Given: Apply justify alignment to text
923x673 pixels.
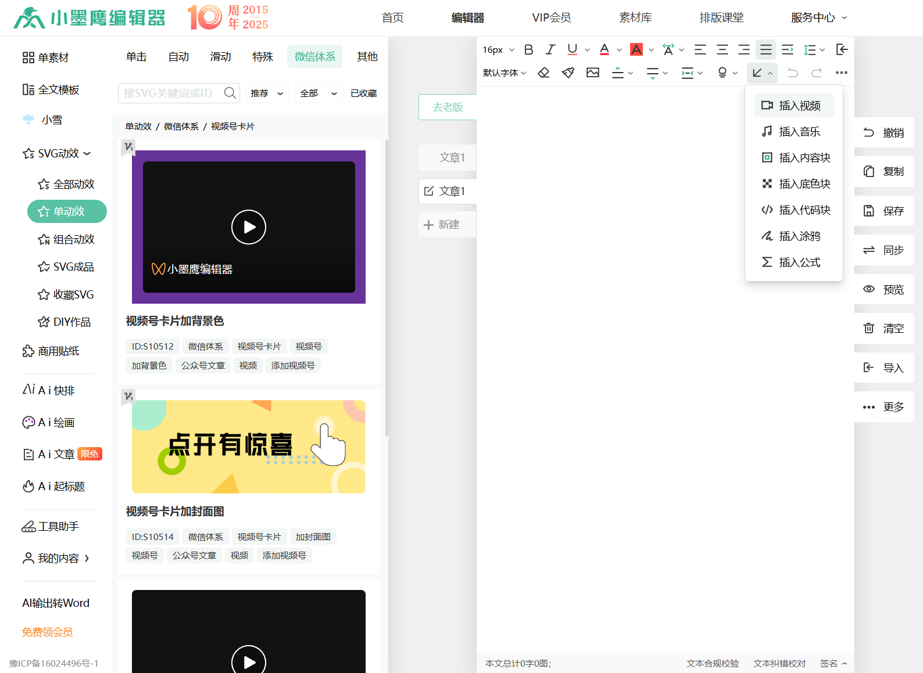Looking at the screenshot, I should 766,49.
